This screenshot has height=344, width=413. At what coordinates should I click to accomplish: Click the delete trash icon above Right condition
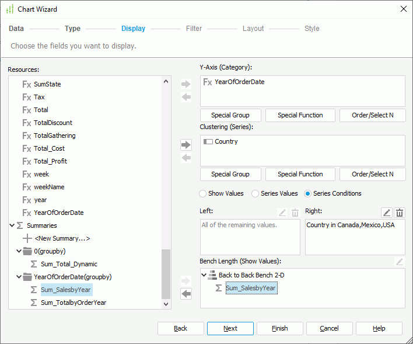400,213
